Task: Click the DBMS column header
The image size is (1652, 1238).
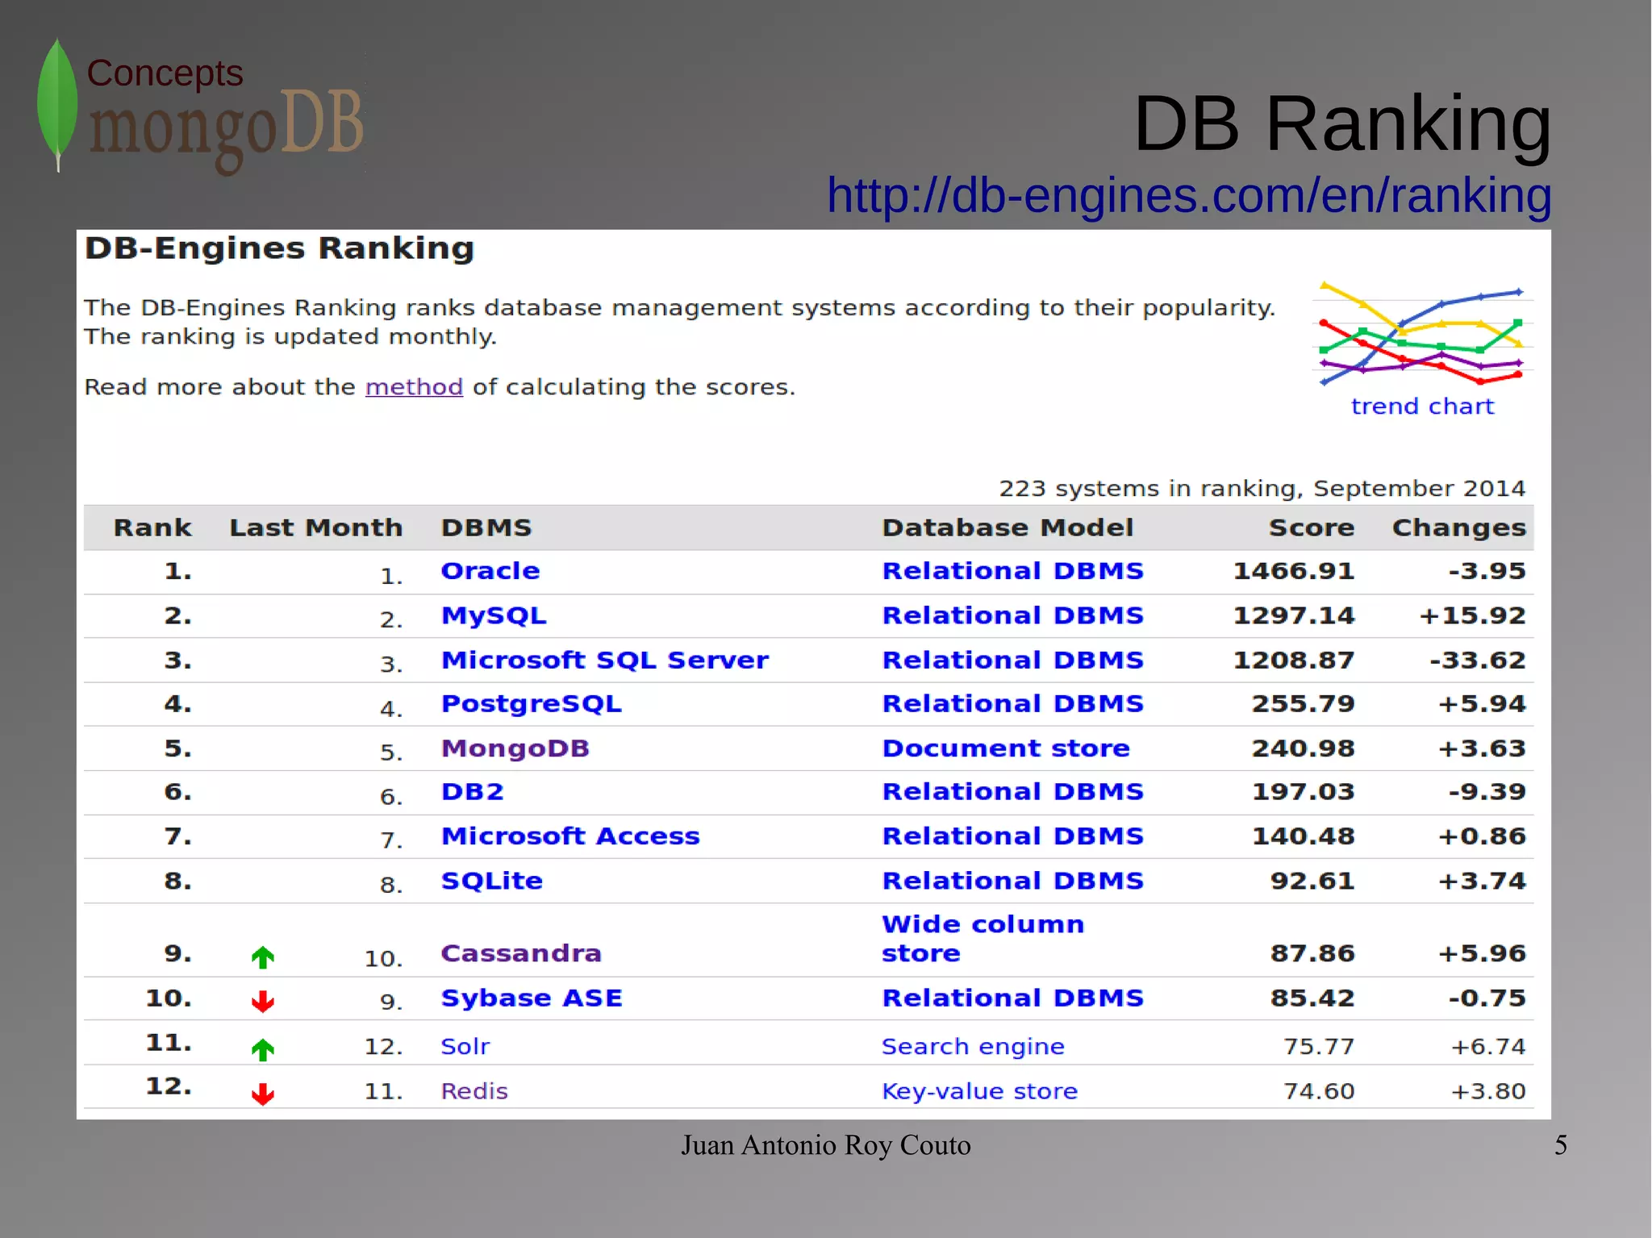Action: (486, 527)
